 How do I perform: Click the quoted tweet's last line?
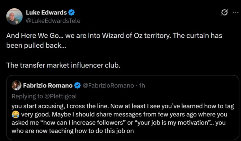tap(73, 131)
